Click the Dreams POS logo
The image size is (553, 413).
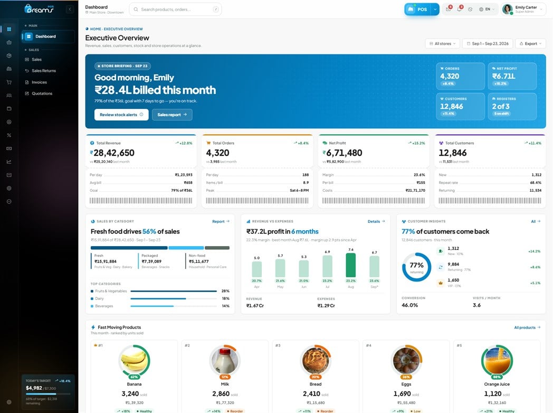39,9
